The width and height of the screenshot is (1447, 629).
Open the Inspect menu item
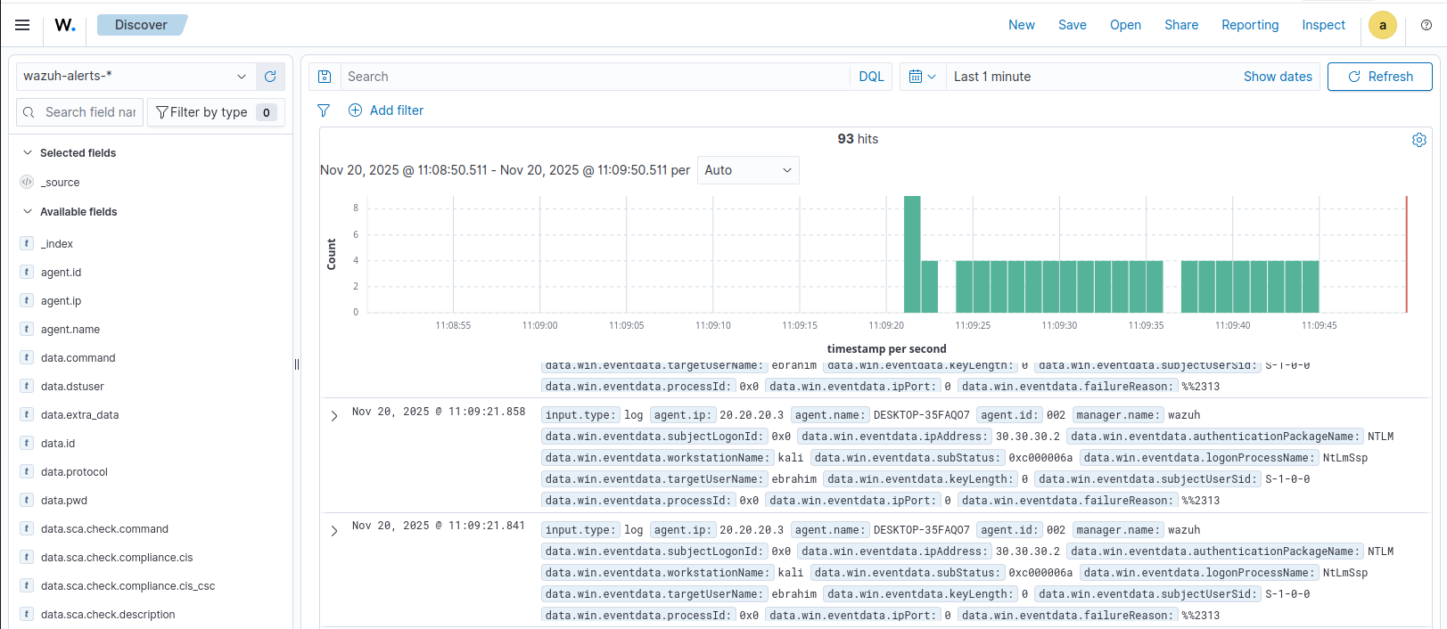pos(1322,25)
